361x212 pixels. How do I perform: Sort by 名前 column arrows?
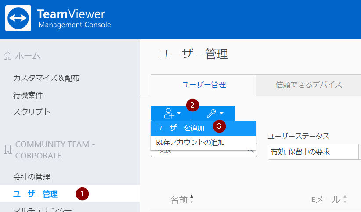pyautogui.click(x=192, y=199)
